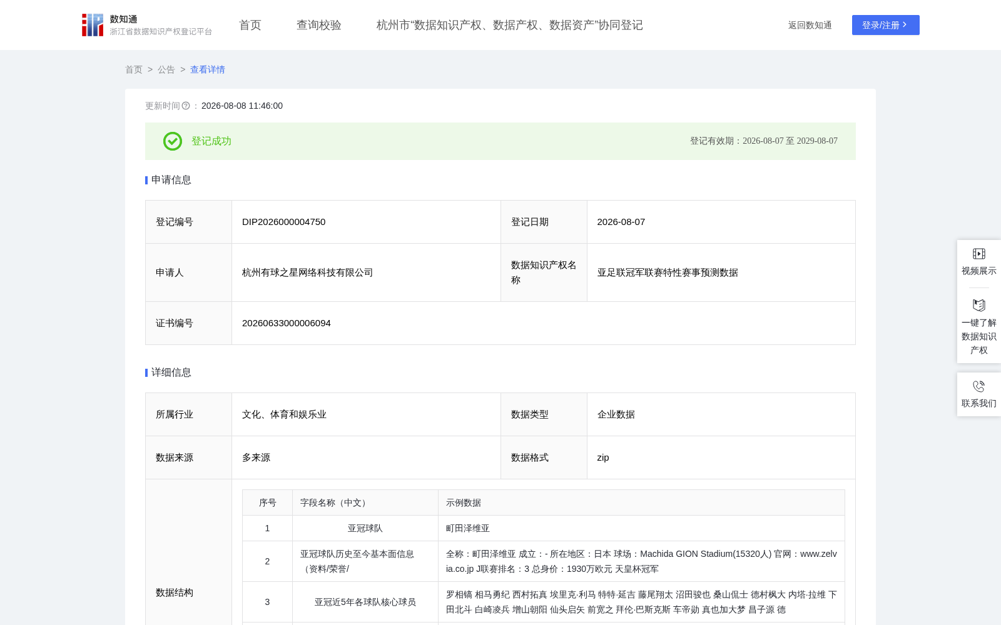
Task: Click the 证书编号 label cell
Action: coord(189,323)
